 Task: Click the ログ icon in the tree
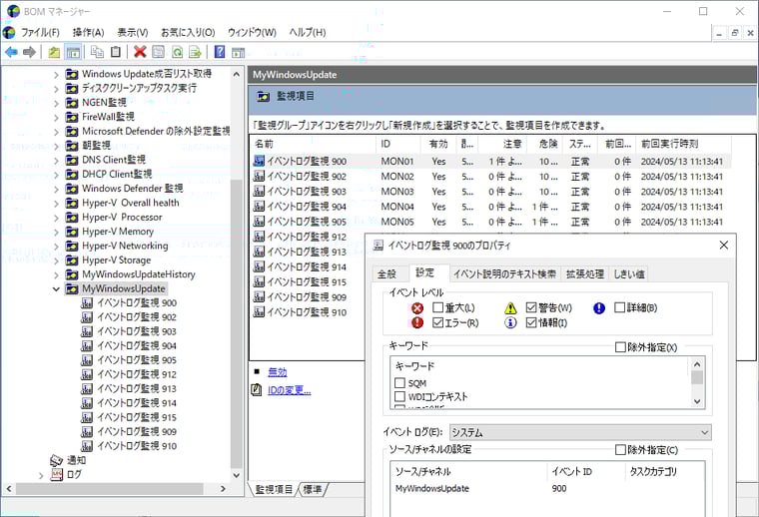[x=57, y=474]
